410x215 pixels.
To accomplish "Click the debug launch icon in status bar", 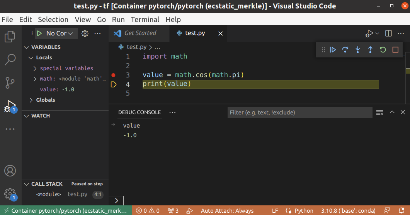I will 190,211.
